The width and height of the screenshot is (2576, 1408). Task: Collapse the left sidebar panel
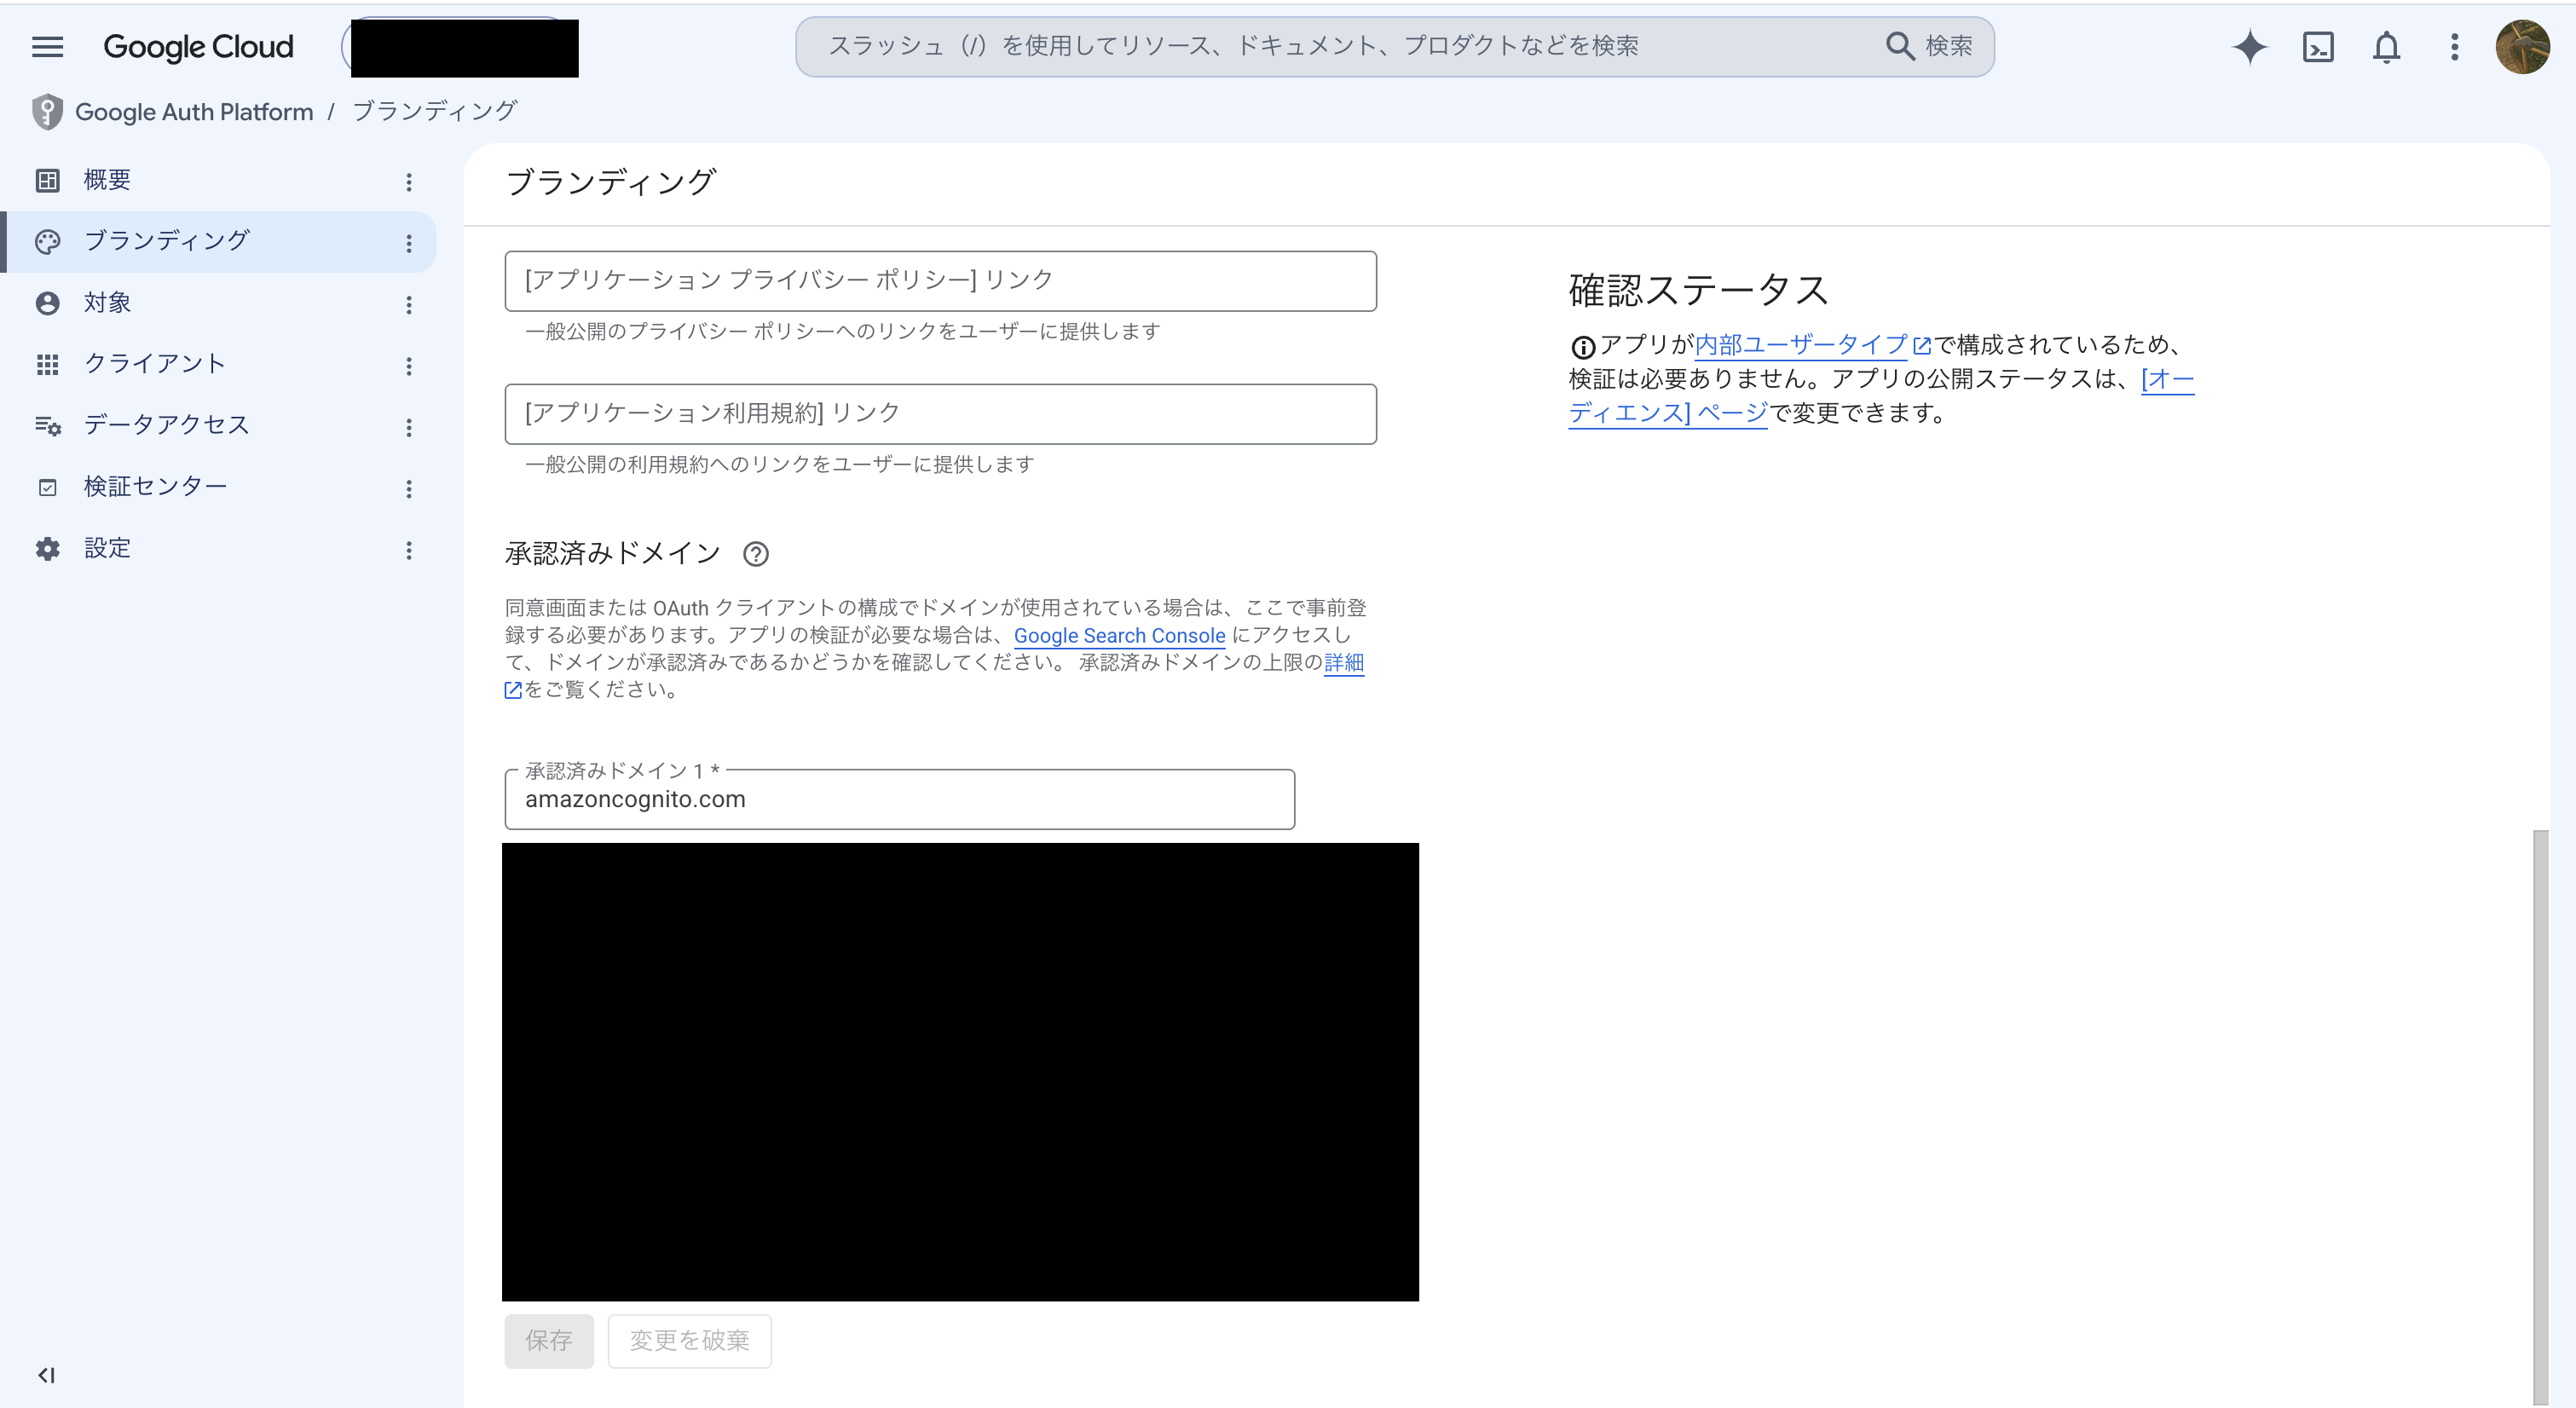click(x=46, y=1375)
